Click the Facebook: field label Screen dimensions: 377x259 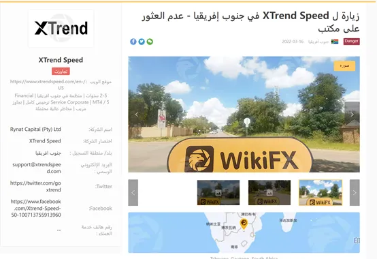101,208
